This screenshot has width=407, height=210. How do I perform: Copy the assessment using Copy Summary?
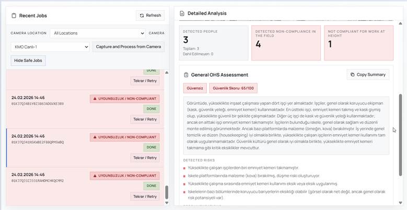coord(368,75)
